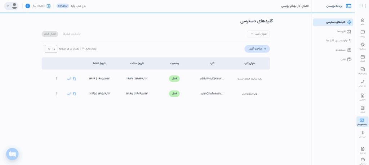This screenshot has width=369, height=165.
Task: Click the ارتقای طرح upgrade button
Action: [63, 6]
